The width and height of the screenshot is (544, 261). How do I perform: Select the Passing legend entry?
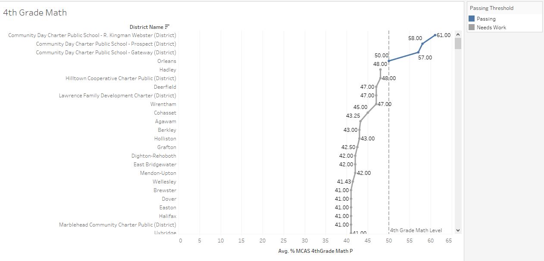click(x=485, y=19)
